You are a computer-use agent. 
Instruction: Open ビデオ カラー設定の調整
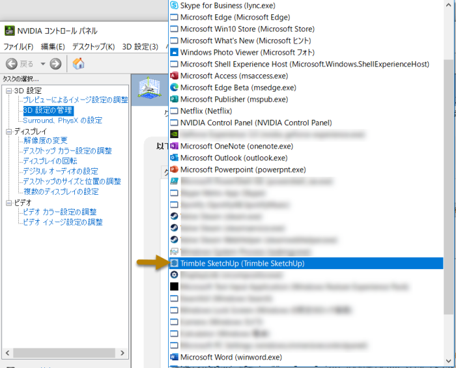click(60, 212)
